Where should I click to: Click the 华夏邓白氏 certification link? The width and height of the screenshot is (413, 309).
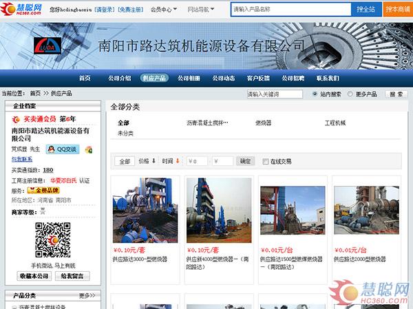point(63,181)
